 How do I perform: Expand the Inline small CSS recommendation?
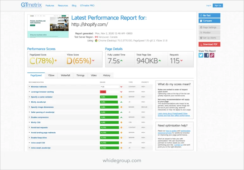point(29,143)
